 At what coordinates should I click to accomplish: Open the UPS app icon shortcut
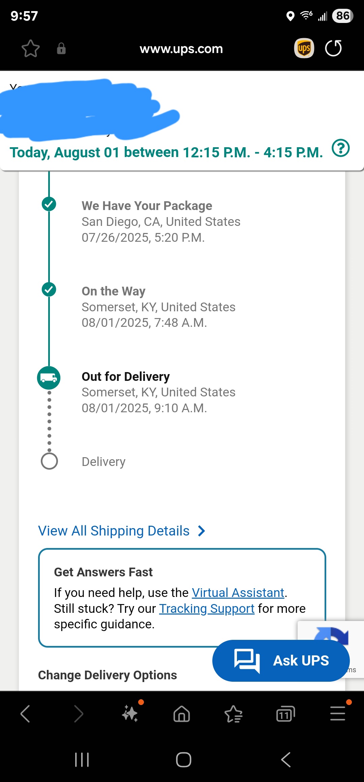304,48
